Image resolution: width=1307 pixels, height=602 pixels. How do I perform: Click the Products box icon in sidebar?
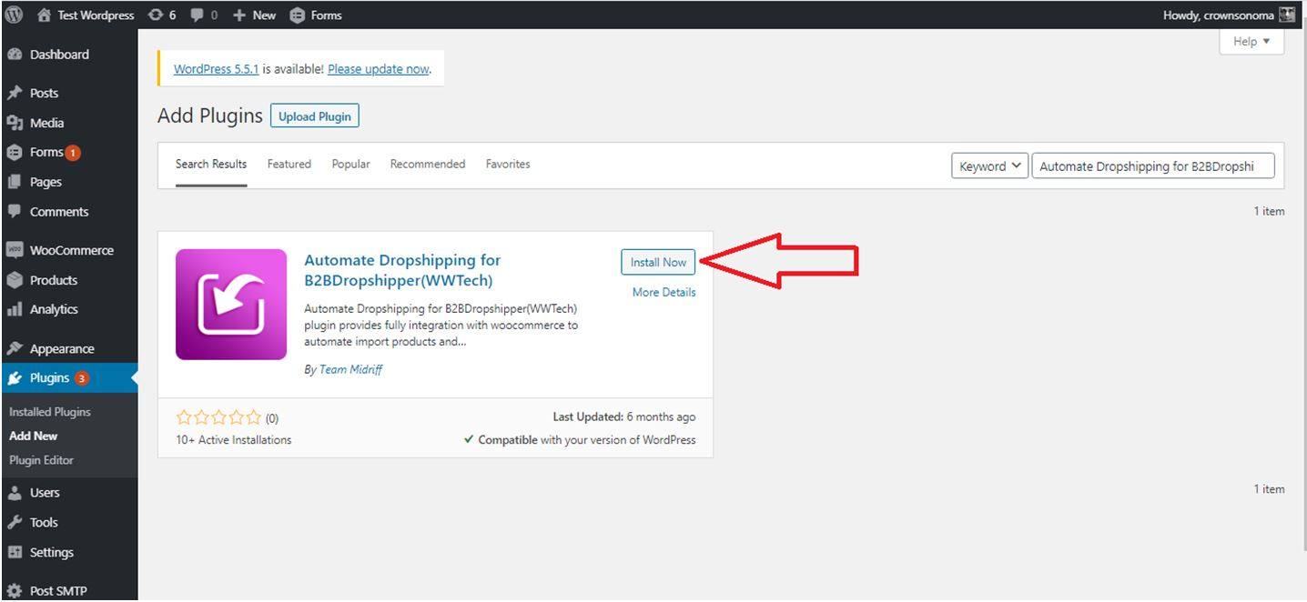tap(14, 280)
